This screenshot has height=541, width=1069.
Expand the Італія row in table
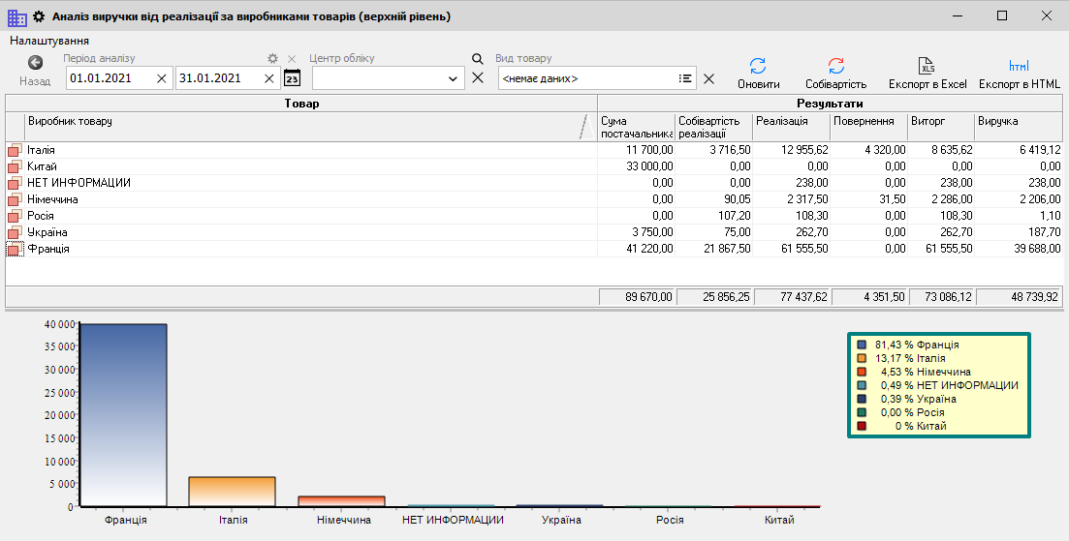click(14, 151)
